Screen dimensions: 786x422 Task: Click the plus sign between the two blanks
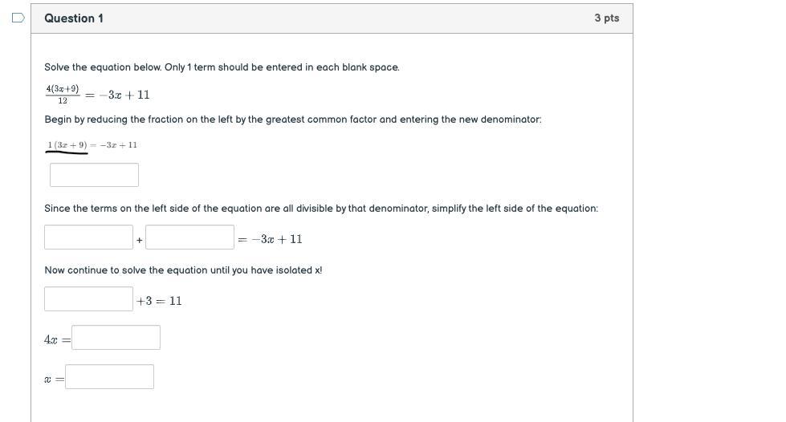pos(140,240)
